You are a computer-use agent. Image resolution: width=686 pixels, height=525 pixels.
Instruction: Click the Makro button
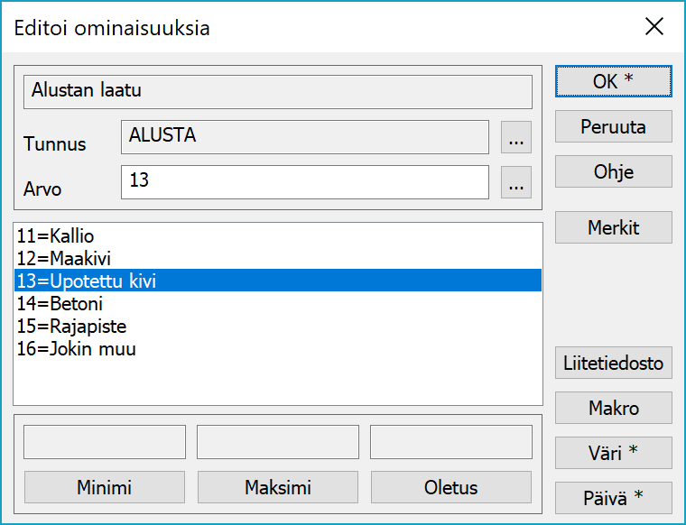click(613, 408)
